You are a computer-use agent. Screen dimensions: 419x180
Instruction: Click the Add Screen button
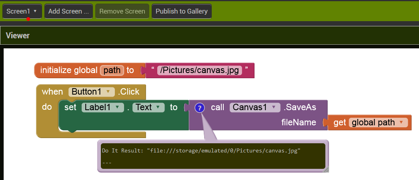[68, 11]
